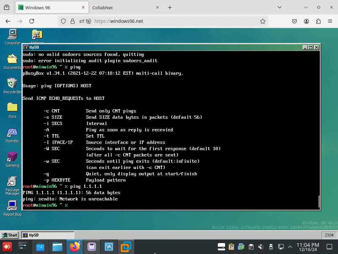Launch the Gameing desktop shortcut
Screen dimensions: 338x254
(12, 159)
